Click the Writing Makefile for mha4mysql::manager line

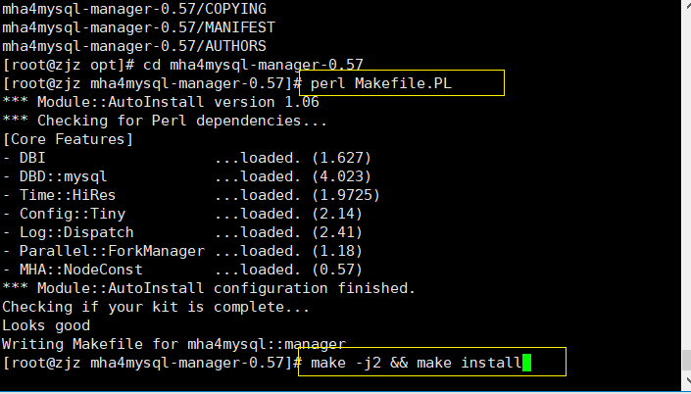[x=173, y=344]
